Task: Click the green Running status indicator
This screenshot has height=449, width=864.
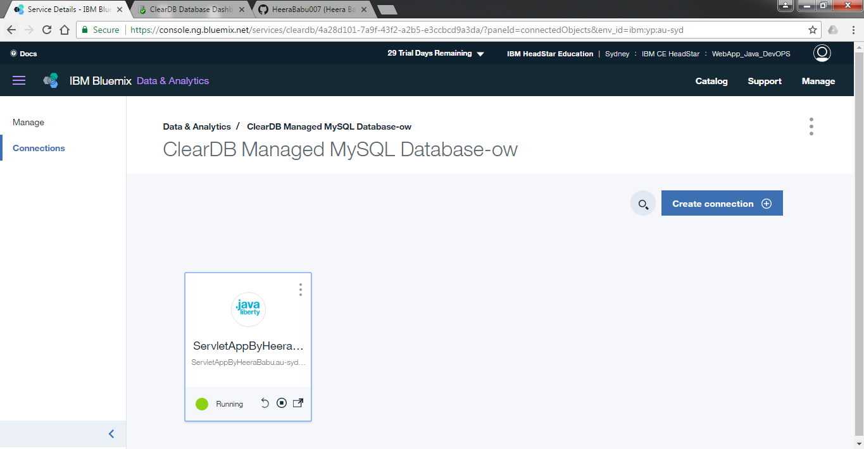Action: [202, 403]
